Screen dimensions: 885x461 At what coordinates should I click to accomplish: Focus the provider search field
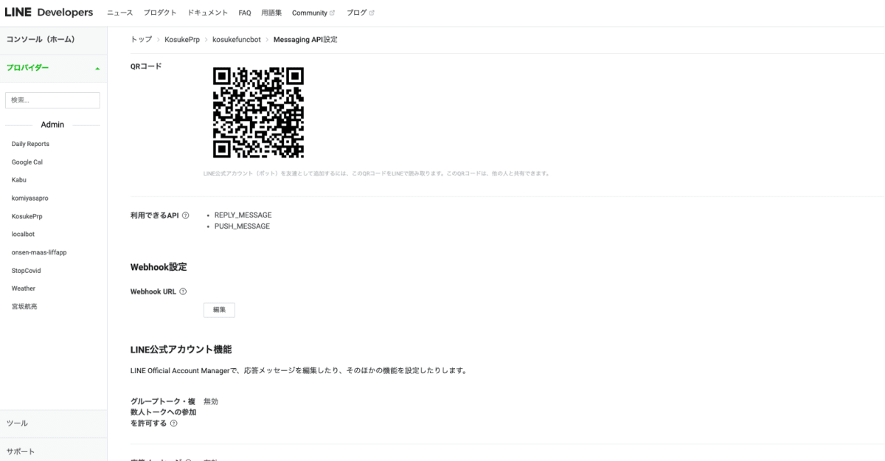click(x=52, y=100)
